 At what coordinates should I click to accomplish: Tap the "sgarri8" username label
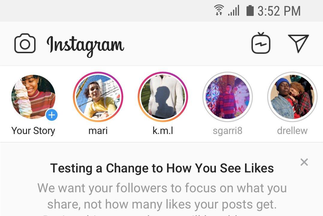pyautogui.click(x=228, y=131)
